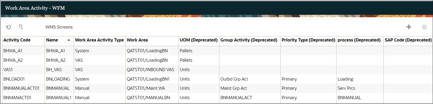Click the Work Area Activity - WFM title
Image resolution: width=433 pixels, height=104 pixels.
click(35, 8)
